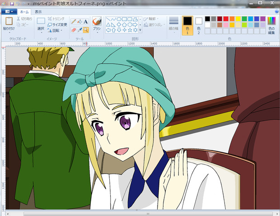The width and height of the screenshot is (280, 216).
Task: Click Cut (切り取り) in clipboard group
Action: point(24,19)
